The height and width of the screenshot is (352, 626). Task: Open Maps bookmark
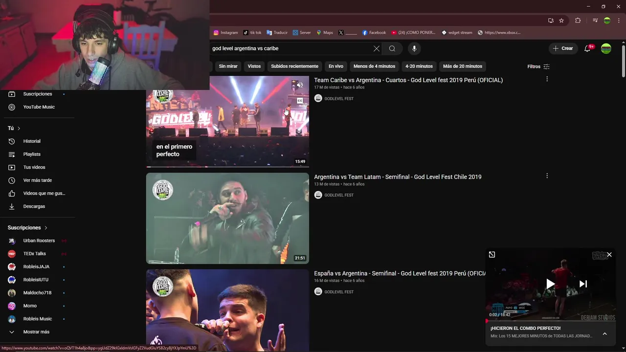[x=325, y=33]
